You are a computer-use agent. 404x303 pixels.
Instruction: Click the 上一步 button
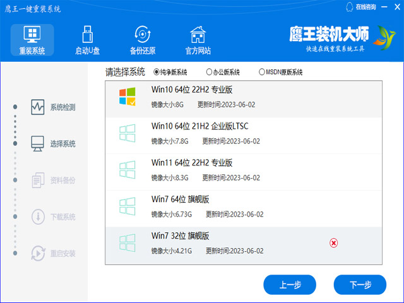click(290, 285)
